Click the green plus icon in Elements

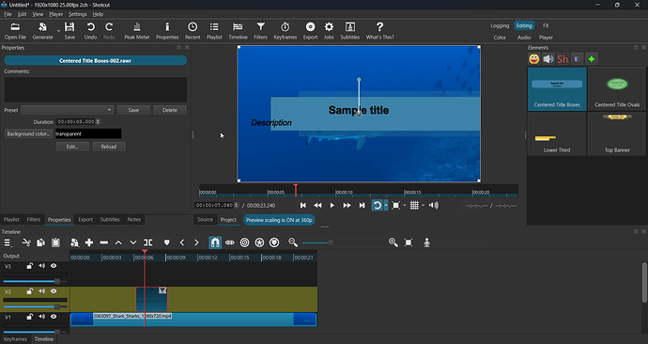point(592,59)
